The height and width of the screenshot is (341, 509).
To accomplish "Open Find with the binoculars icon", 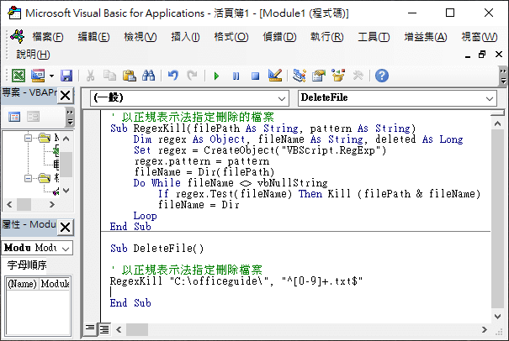I will coord(148,76).
